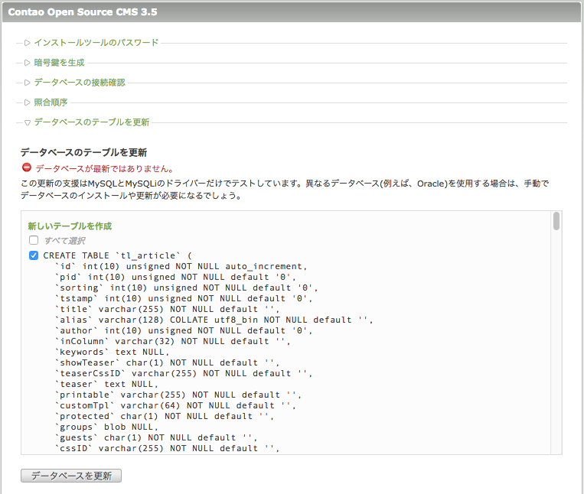Viewport: 584px width, 494px height.
Task: Open the 暗号鍵を生成 heading link
Action: 59,63
